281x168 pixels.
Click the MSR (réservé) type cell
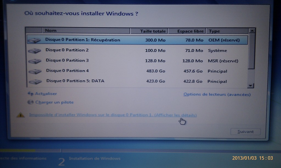[x=223, y=61]
